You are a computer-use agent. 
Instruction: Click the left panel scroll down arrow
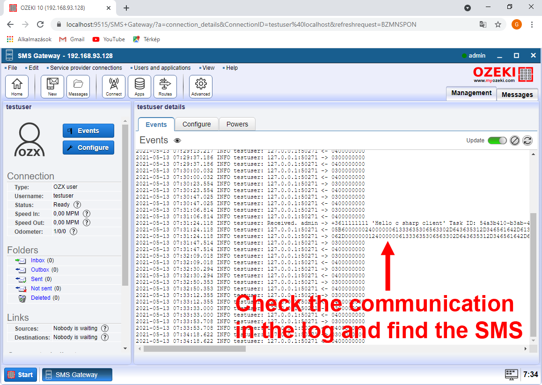(x=125, y=348)
